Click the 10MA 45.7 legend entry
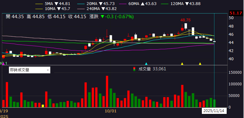Image resolution: width=244 pixels, height=118 pixels. [x=53, y=9]
